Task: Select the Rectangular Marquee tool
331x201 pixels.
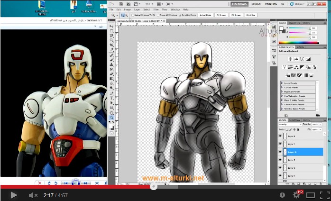Action: coord(111,31)
